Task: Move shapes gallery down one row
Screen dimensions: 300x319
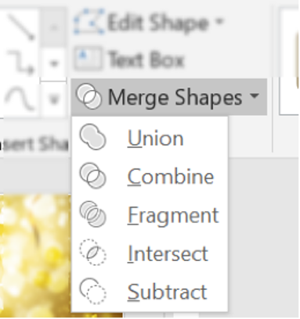Action: [53, 63]
